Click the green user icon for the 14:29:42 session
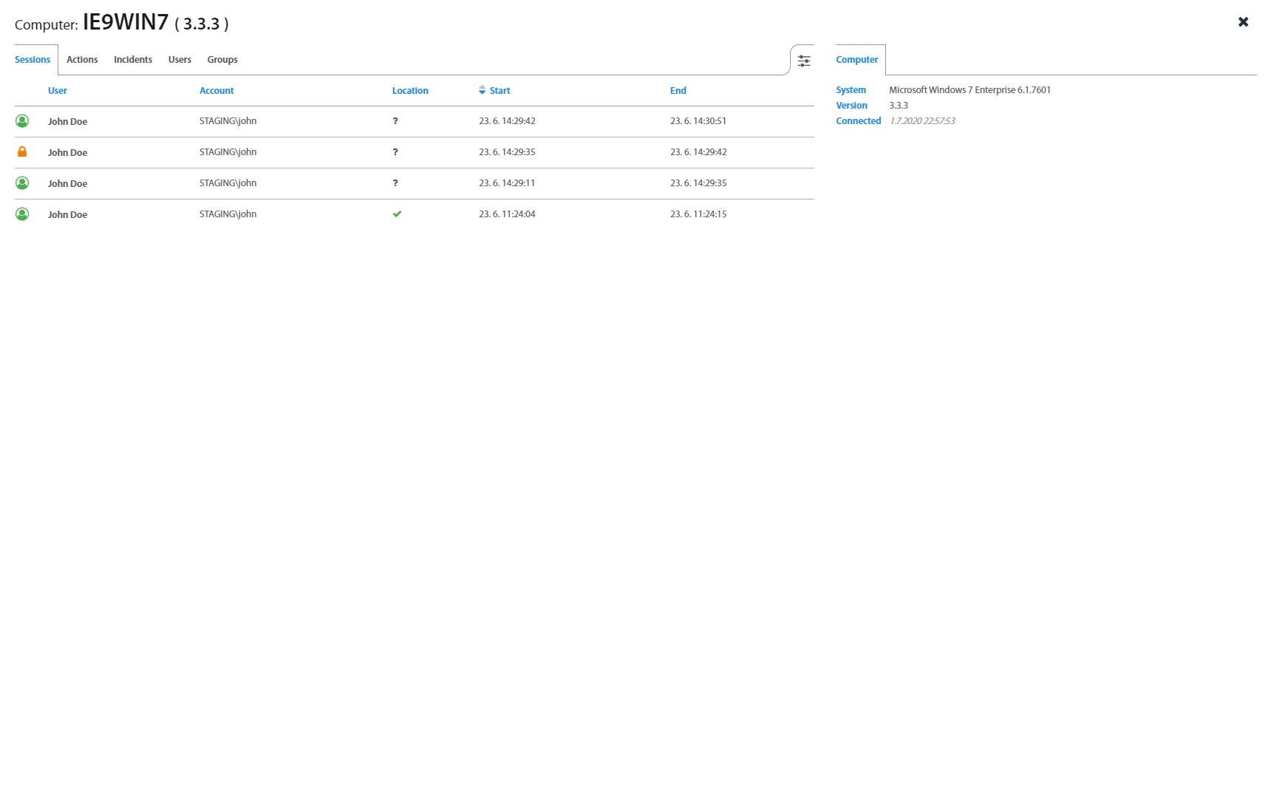 22,121
